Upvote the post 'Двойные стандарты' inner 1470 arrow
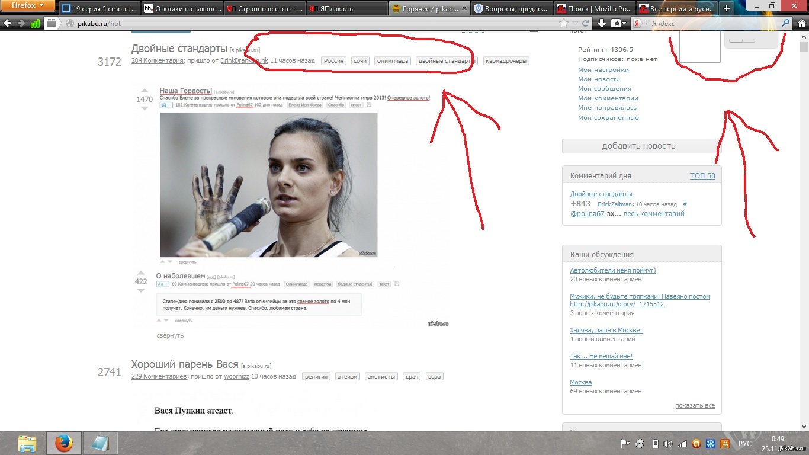 point(145,91)
